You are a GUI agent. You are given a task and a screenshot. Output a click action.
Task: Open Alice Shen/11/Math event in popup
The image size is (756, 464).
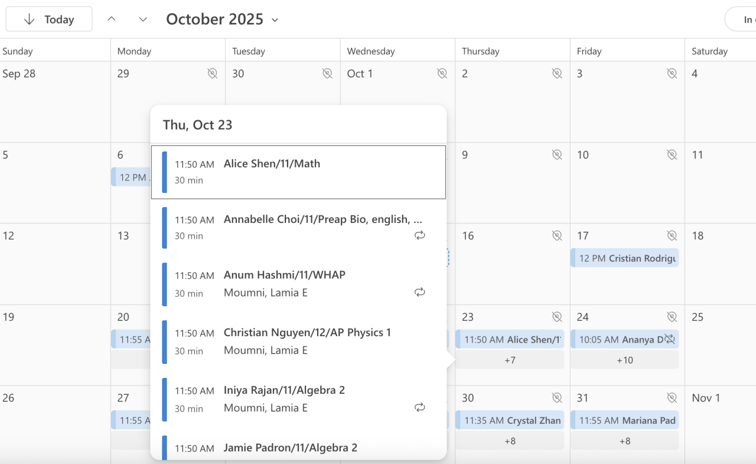click(298, 172)
